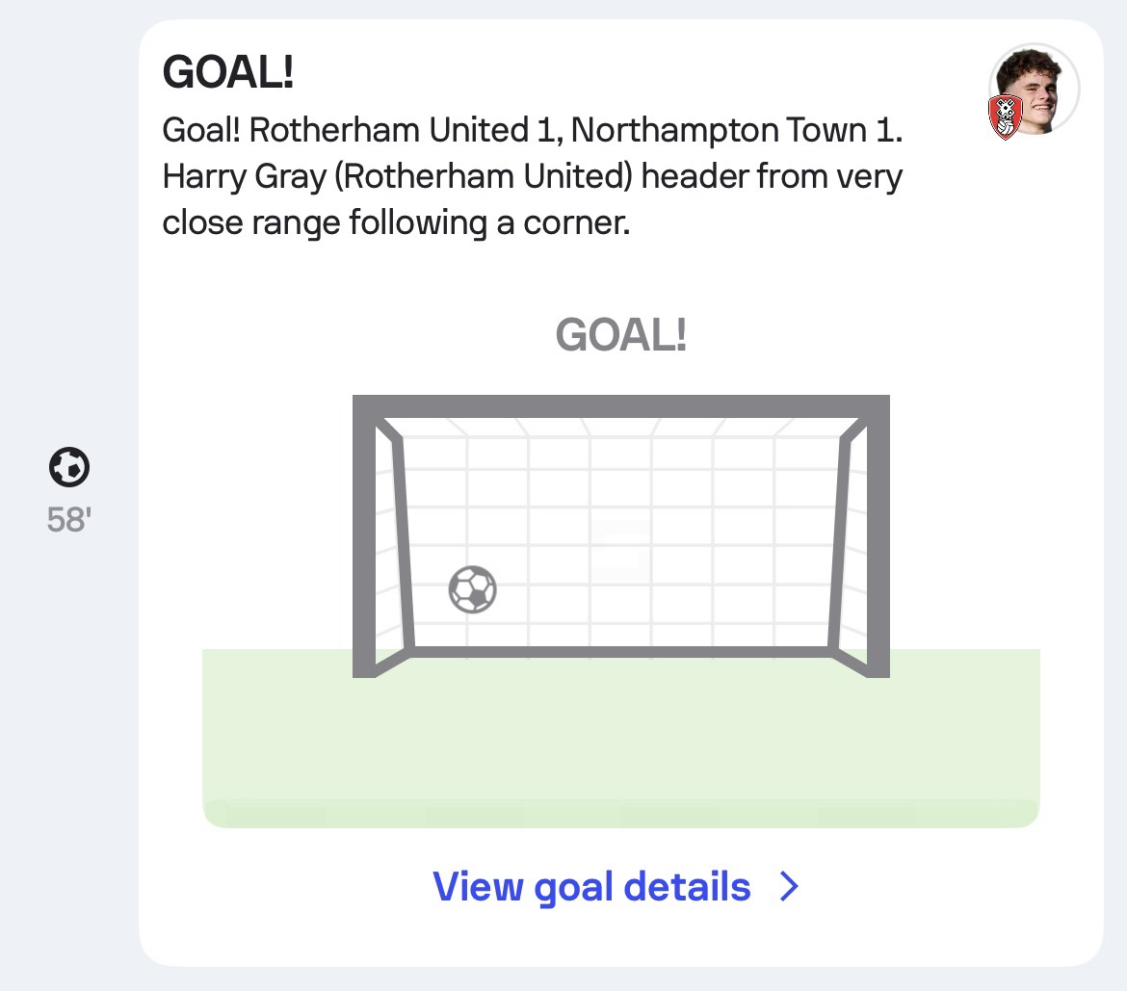Click the centre of the goal net
The width and height of the screenshot is (1127, 991).
pyautogui.click(x=621, y=535)
